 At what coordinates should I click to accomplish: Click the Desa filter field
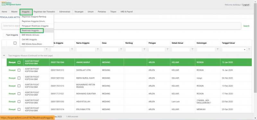pyautogui.click(x=110, y=50)
